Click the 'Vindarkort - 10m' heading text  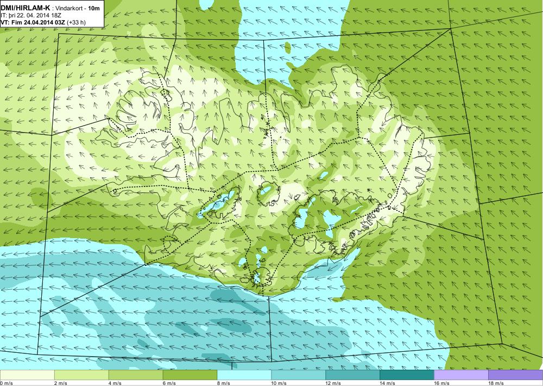[78, 8]
